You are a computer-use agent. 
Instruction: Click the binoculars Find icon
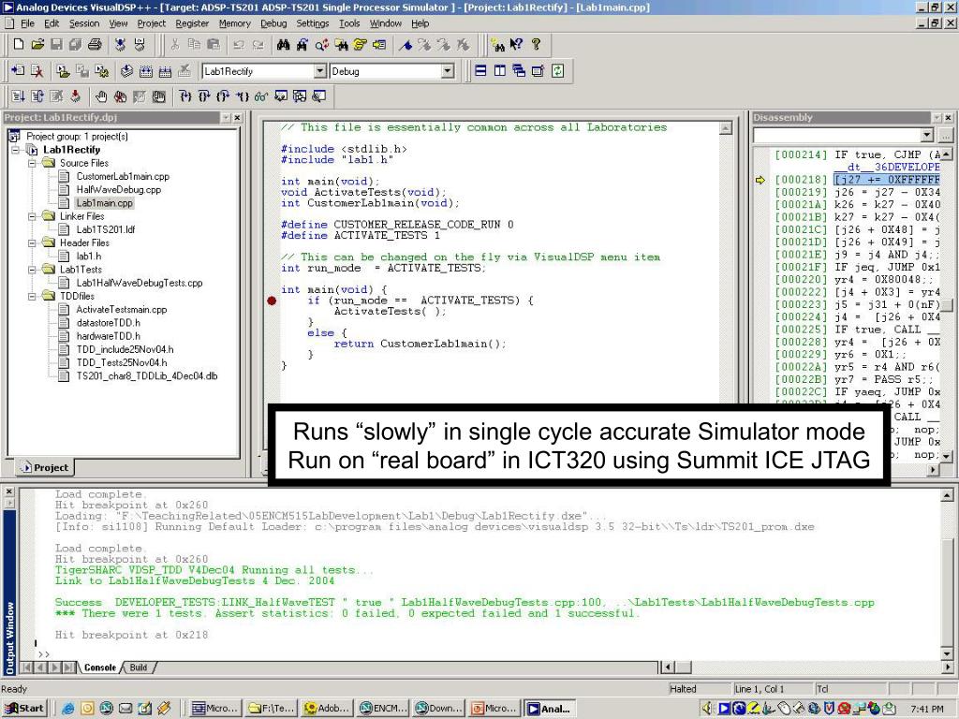coord(283,45)
